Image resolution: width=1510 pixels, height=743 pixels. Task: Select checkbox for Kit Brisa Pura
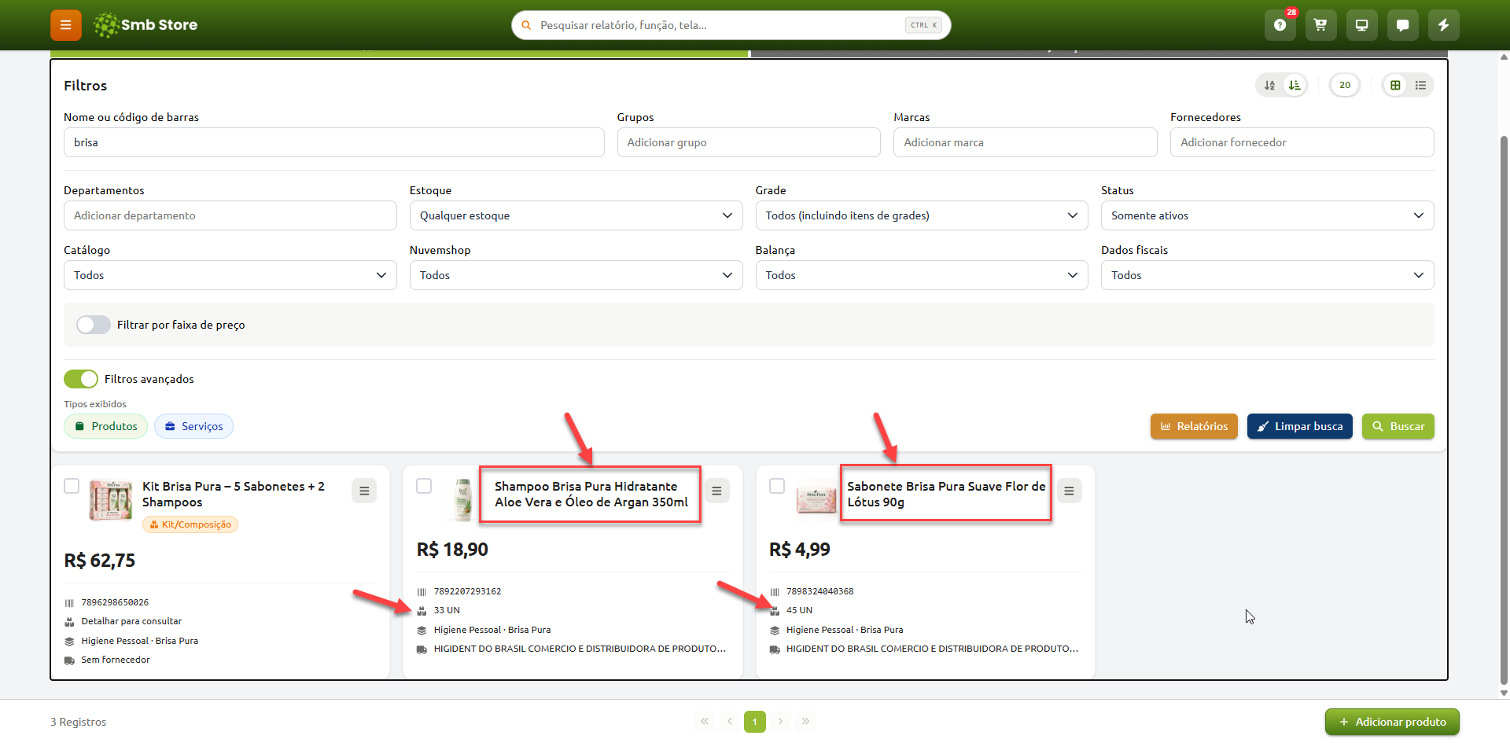[72, 486]
